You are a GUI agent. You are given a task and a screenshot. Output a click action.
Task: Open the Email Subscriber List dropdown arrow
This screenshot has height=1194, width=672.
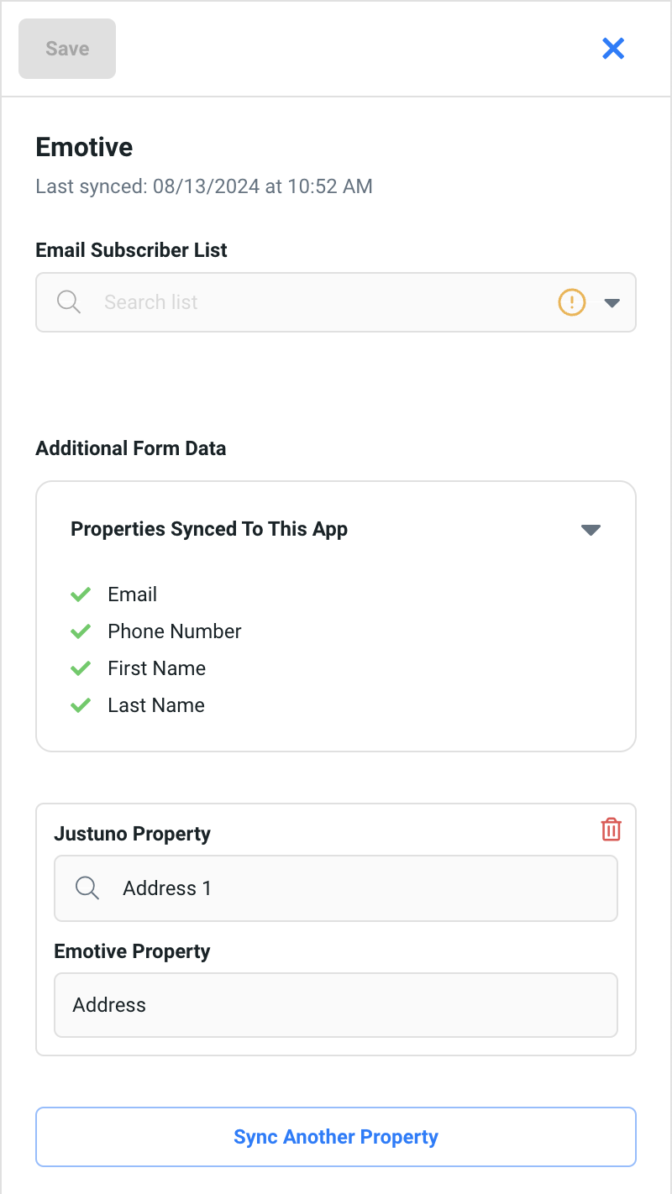point(612,303)
